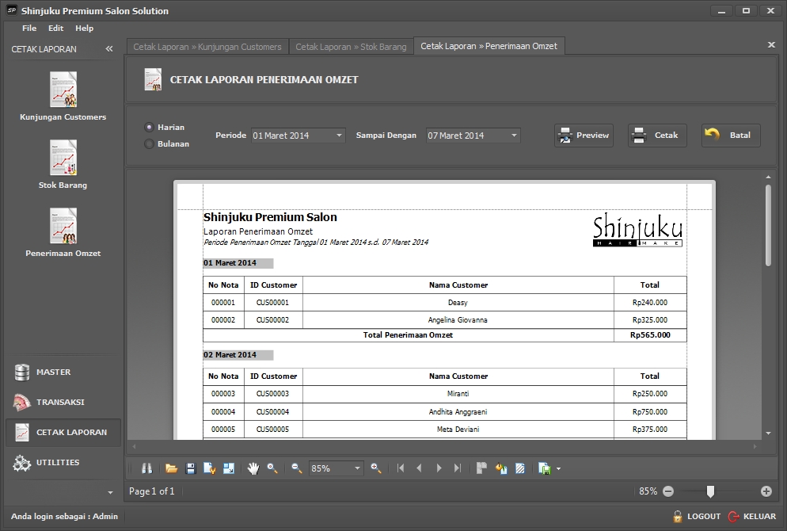Screen dimensions: 787x531
Task: Open the Periode date dropdown
Action: 339,136
